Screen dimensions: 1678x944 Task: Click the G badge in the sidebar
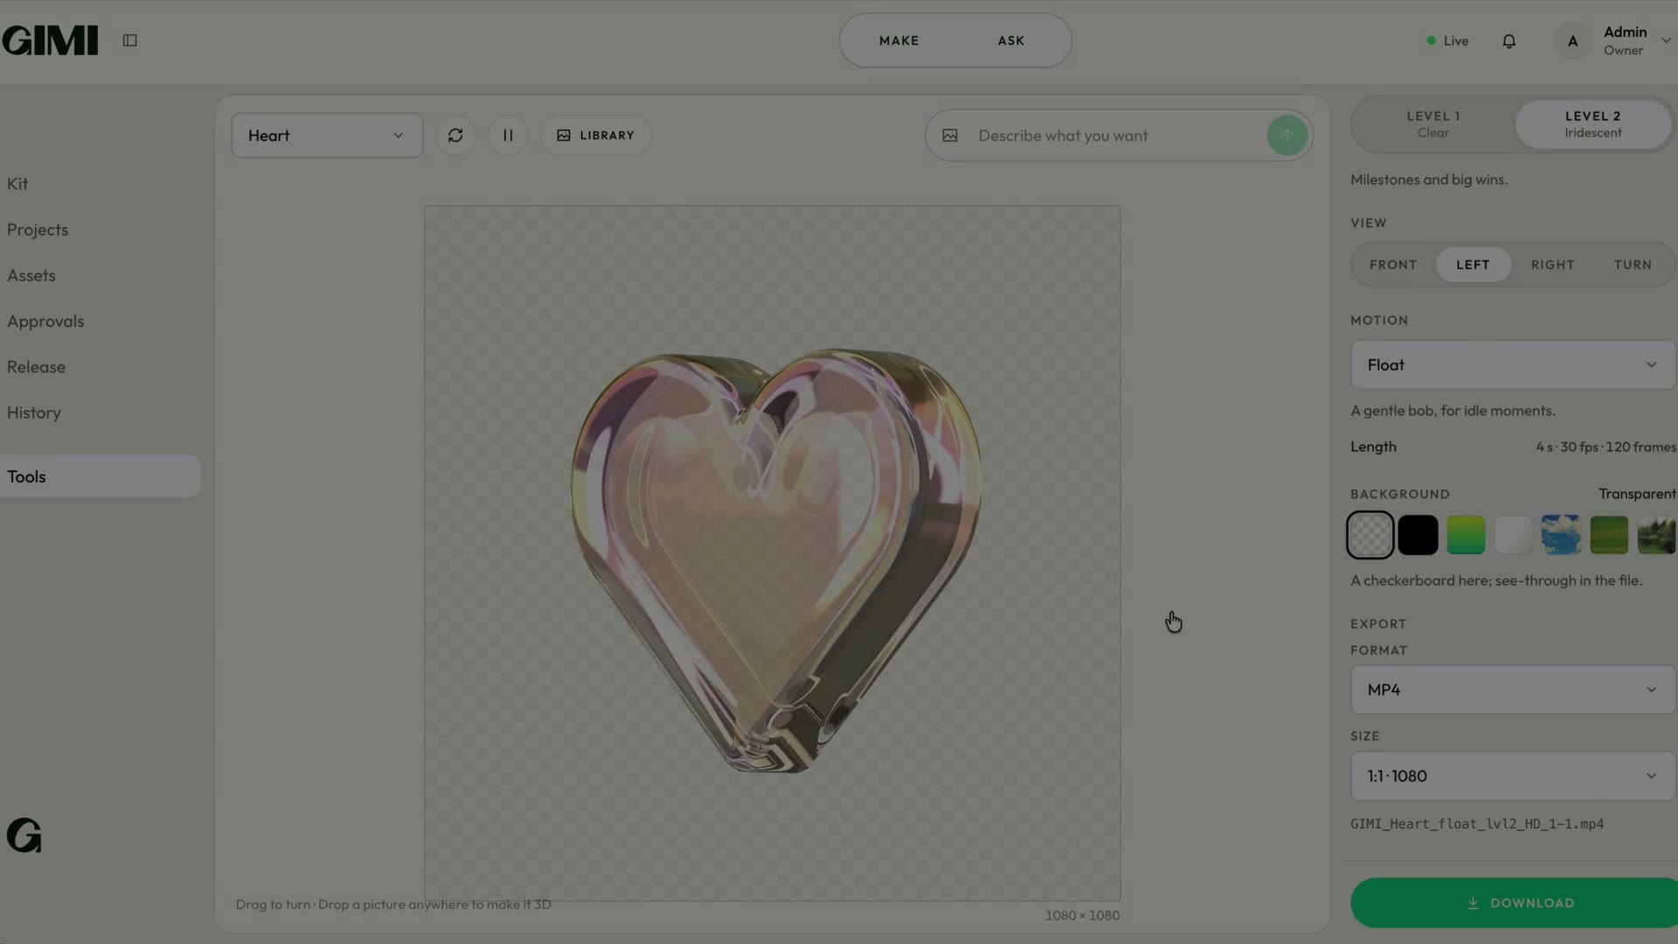coord(24,836)
